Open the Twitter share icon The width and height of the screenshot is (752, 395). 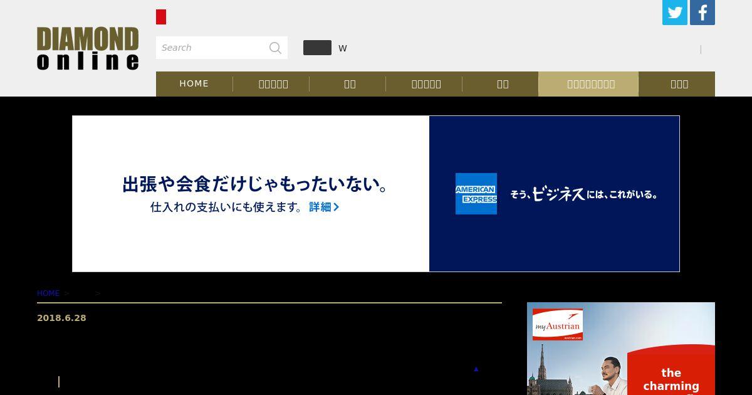click(675, 13)
